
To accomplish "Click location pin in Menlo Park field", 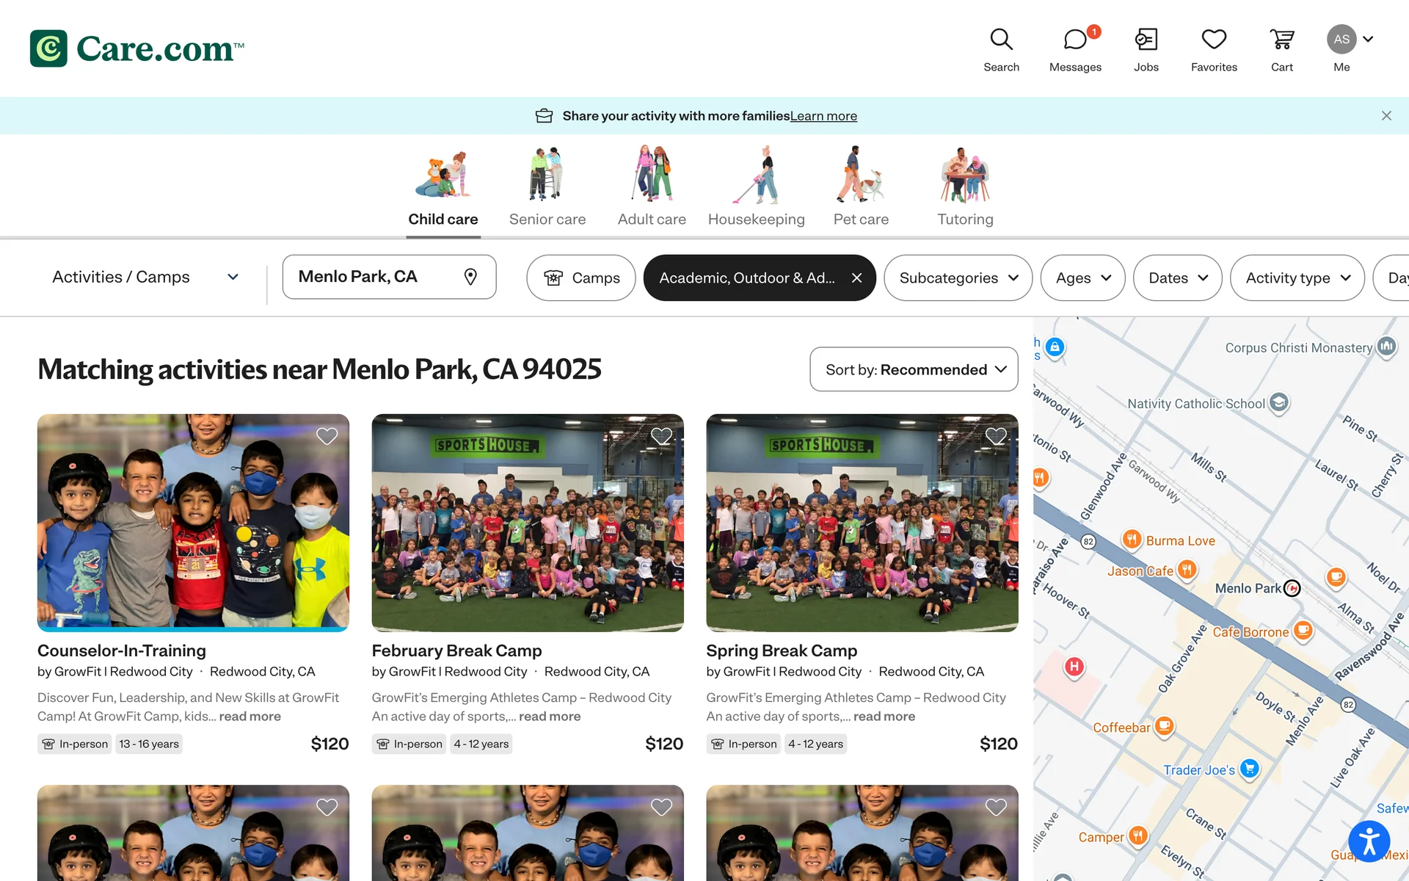I will tap(470, 277).
